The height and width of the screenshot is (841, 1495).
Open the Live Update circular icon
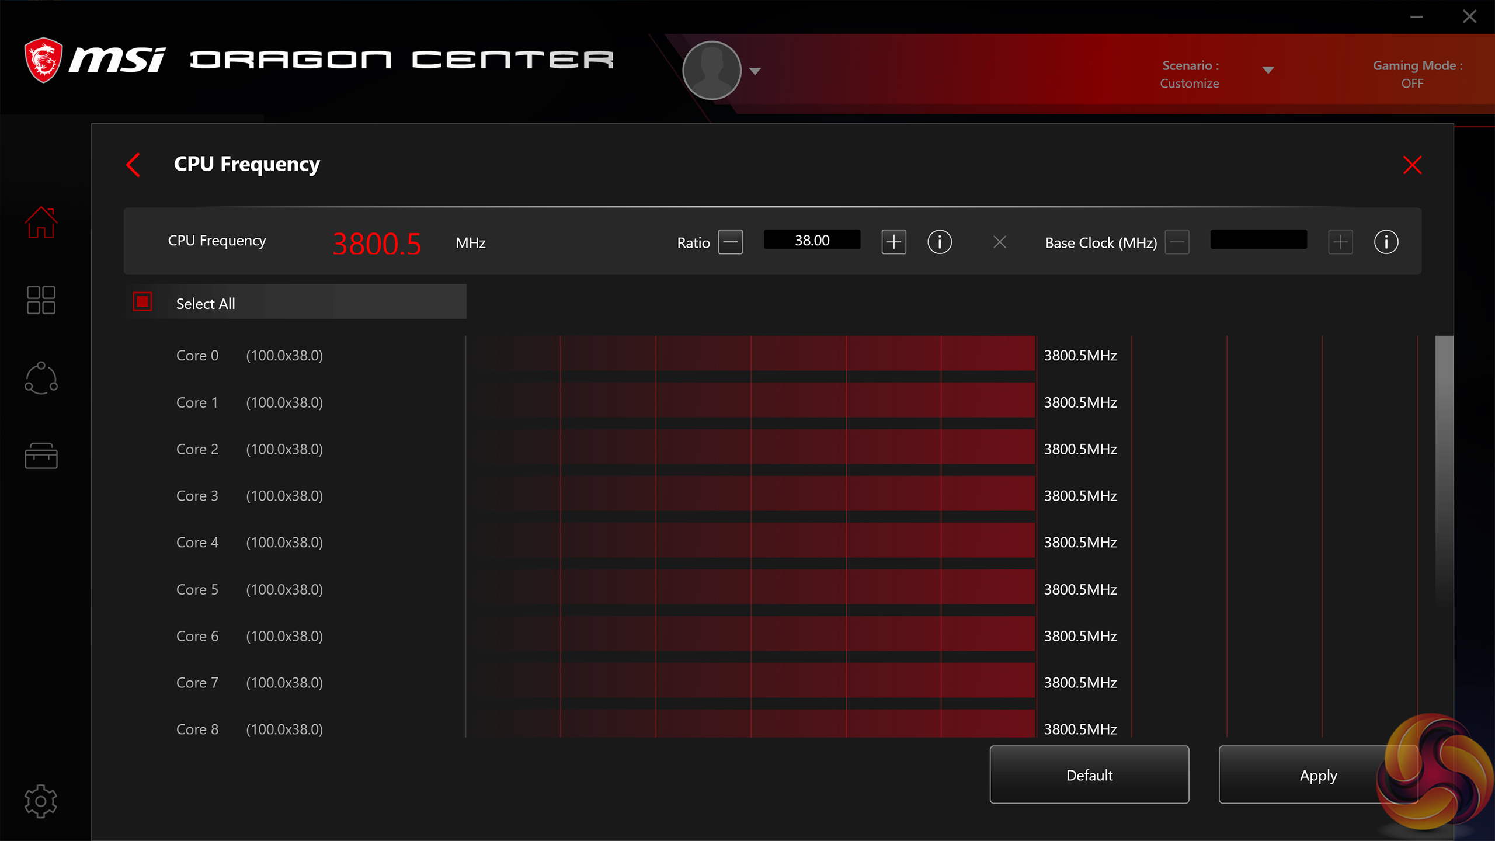(x=41, y=378)
